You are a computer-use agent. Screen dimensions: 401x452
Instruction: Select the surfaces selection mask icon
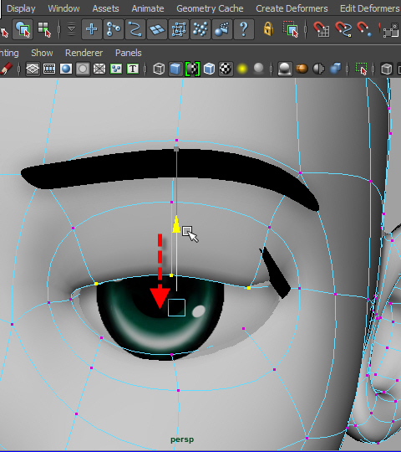157,29
